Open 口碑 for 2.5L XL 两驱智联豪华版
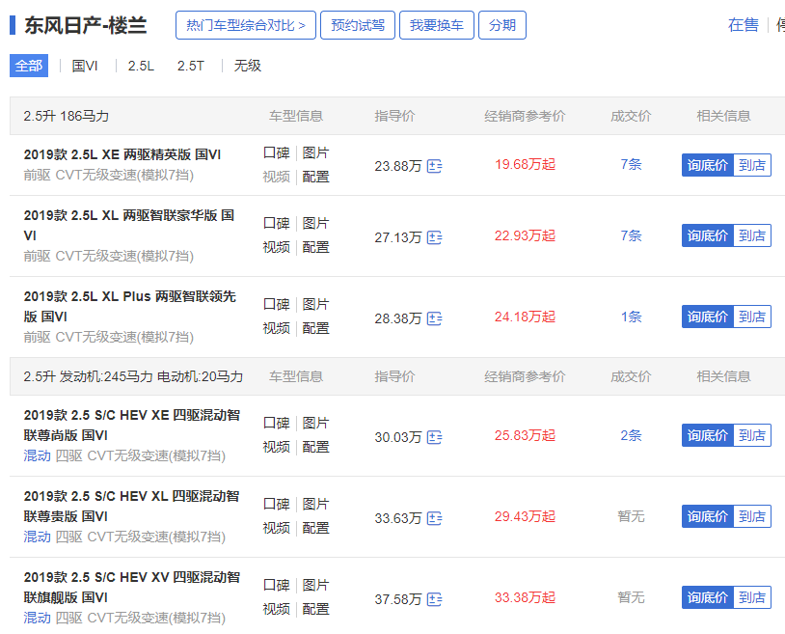This screenshot has width=785, height=634. (277, 223)
